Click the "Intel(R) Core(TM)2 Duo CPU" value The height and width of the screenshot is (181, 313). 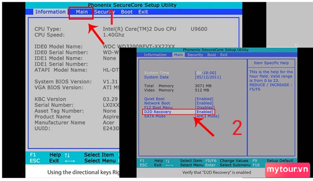click(x=140, y=29)
